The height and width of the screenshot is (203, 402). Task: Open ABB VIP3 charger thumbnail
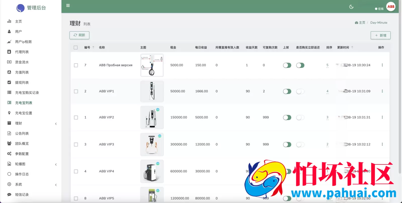[152, 144]
